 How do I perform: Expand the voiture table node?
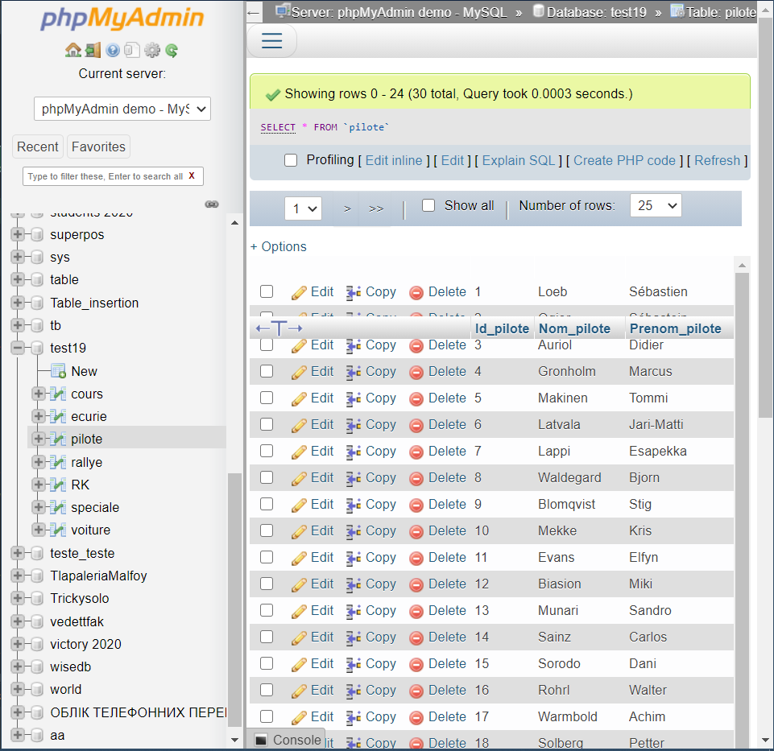coord(39,530)
